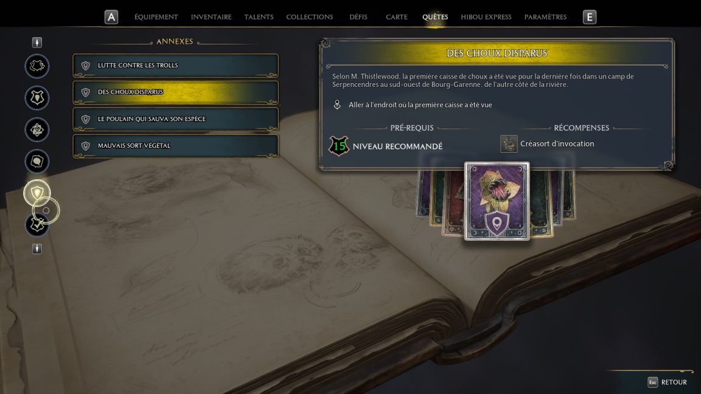
Task: Go to the Paramètres tab
Action: tap(545, 17)
